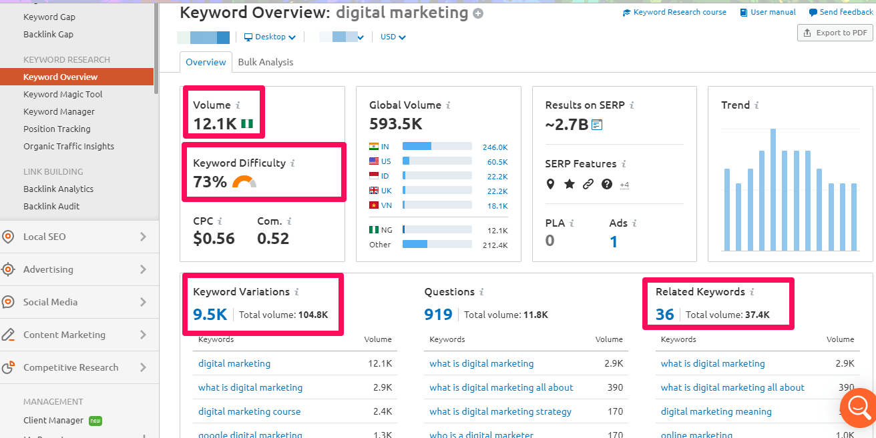Viewport: 876px width, 438px height.
Task: Select Keyword Magic Tool in sidebar
Action: (x=63, y=95)
